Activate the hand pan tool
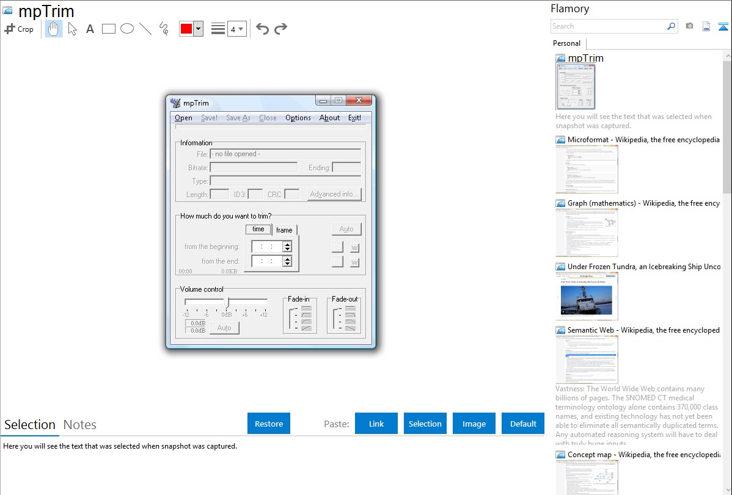 tap(54, 29)
